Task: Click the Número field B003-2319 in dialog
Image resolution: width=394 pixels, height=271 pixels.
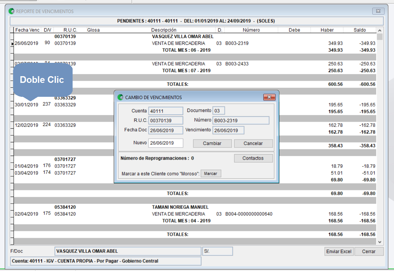Action: [x=241, y=120]
